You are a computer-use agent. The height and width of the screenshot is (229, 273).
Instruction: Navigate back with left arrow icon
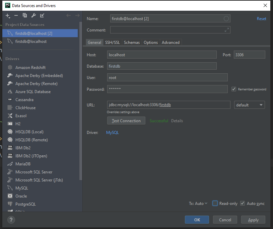(x=69, y=15)
